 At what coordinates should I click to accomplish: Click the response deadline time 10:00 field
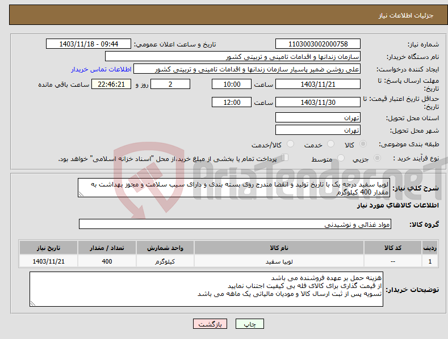point(232,84)
